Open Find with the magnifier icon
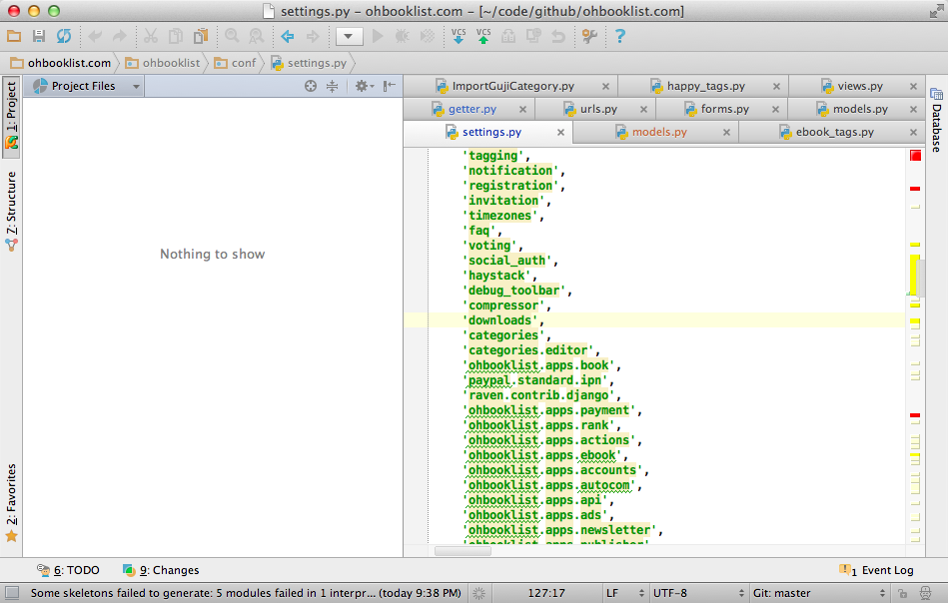 click(x=232, y=36)
